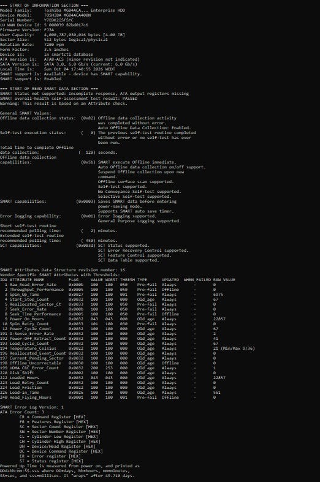Click "Load_Friction" attribute name
This screenshot has width=320, height=482.
(26, 388)
